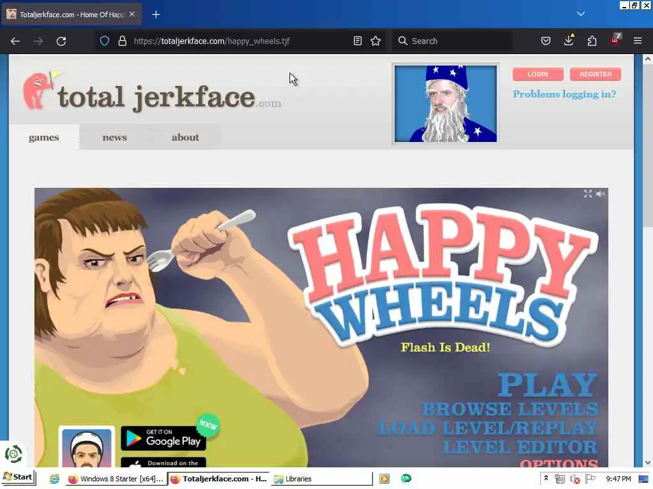This screenshot has width=653, height=489.
Task: Click the Download on the App Store badge
Action: [x=163, y=462]
